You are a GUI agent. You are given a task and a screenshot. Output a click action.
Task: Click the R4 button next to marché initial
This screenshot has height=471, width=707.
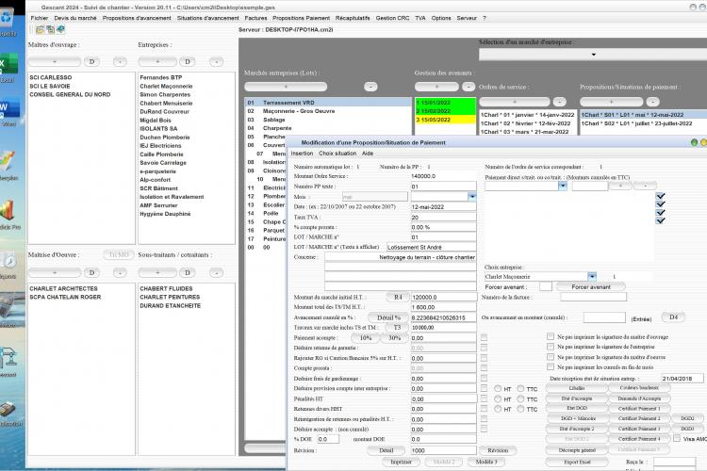[398, 297]
